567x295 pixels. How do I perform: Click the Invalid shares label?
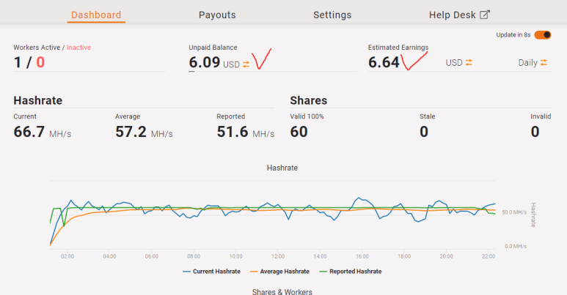click(541, 116)
